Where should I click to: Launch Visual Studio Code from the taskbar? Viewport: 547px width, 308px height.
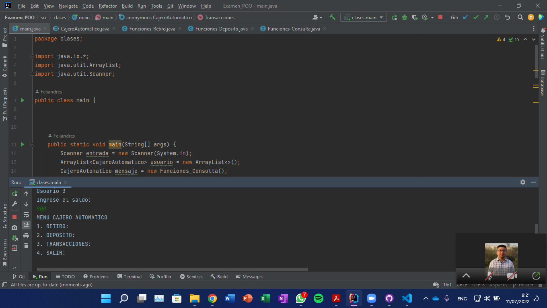407,298
